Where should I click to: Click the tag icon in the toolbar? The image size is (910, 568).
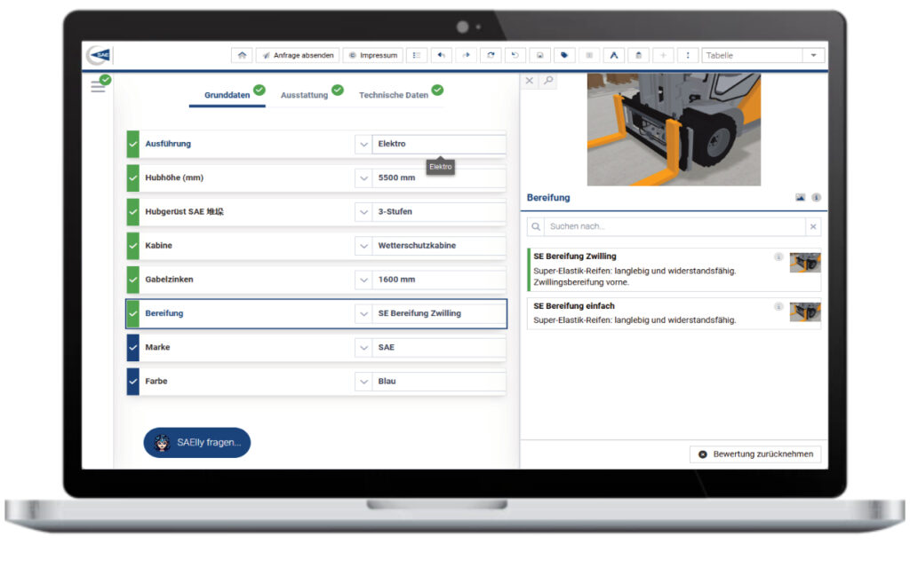click(x=564, y=54)
